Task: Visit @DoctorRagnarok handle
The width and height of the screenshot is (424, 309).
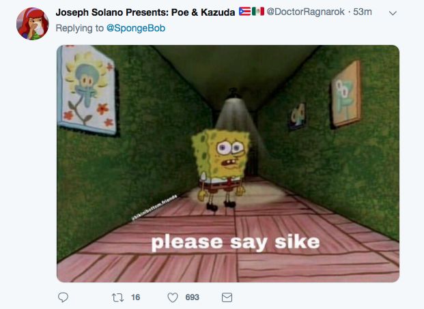Action: coord(306,12)
